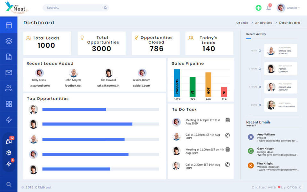
Task: Open Amy William Project email
Action: [273, 137]
